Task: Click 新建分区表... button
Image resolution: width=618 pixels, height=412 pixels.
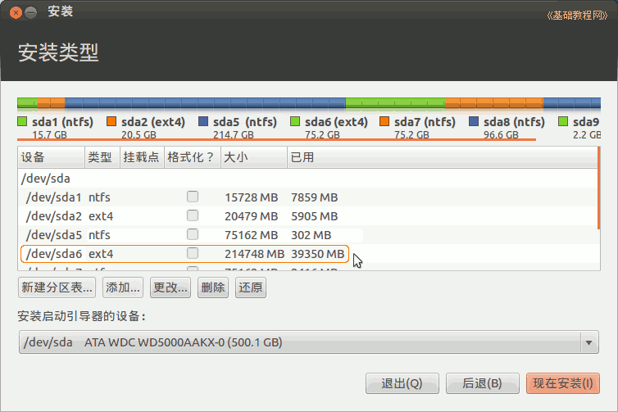Action: click(x=57, y=287)
